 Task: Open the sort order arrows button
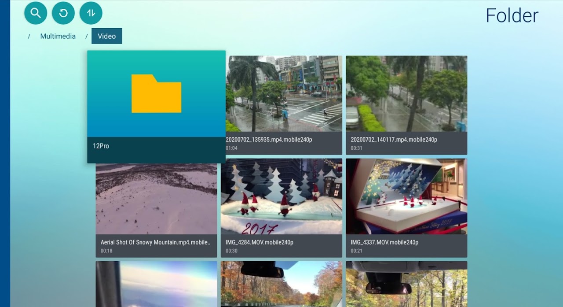[91, 13]
